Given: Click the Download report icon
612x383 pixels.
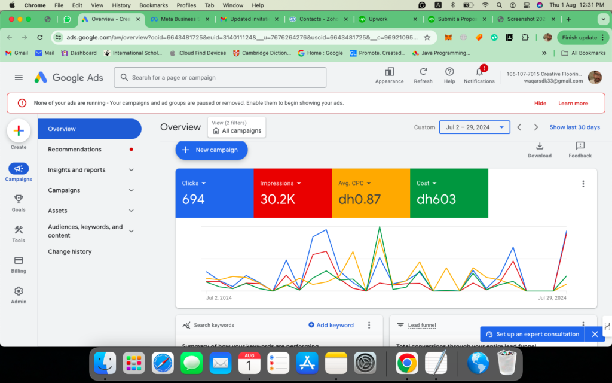Looking at the screenshot, I should coord(540,147).
